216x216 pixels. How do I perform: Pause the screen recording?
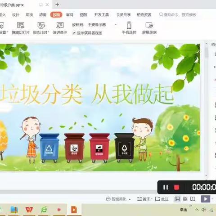pos(166,187)
